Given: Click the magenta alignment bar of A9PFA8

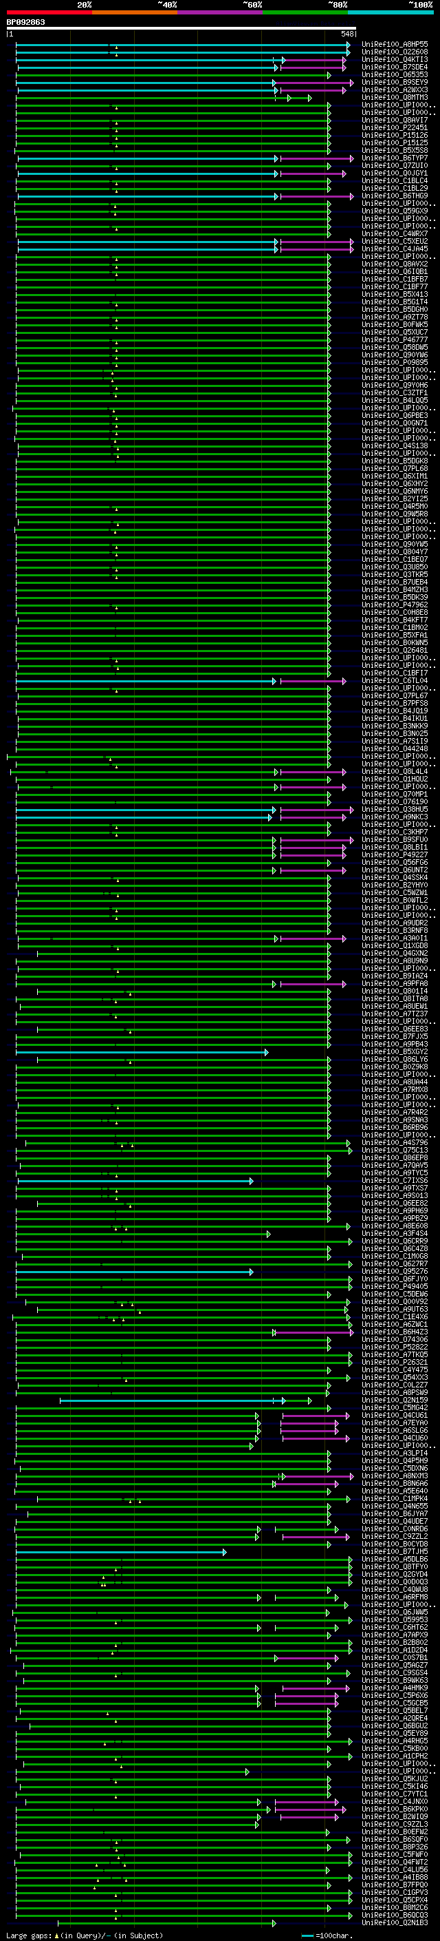Looking at the screenshot, I should (x=313, y=983).
